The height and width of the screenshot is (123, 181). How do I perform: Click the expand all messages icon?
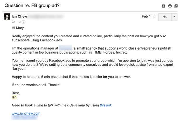(163, 6)
